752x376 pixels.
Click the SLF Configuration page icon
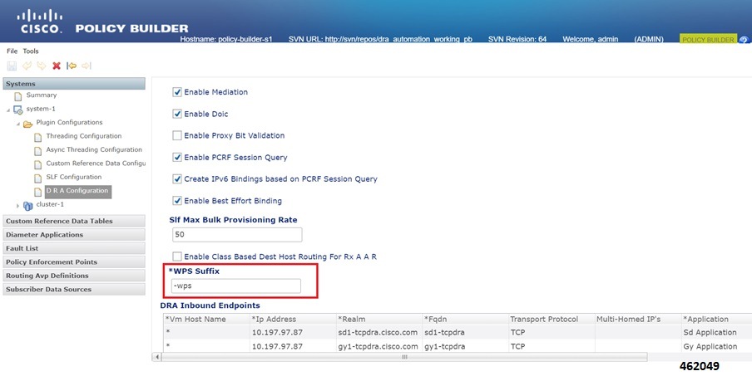38,178
